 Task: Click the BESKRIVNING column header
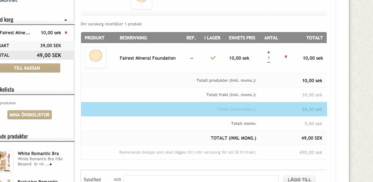pos(133,38)
